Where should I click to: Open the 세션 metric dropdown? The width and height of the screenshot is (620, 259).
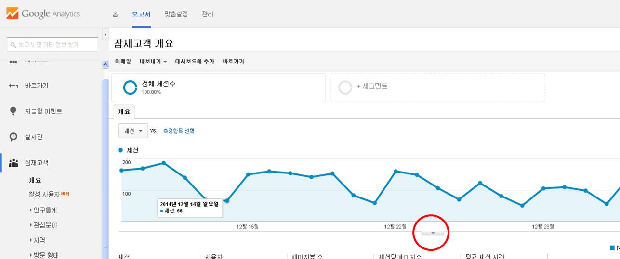point(133,131)
